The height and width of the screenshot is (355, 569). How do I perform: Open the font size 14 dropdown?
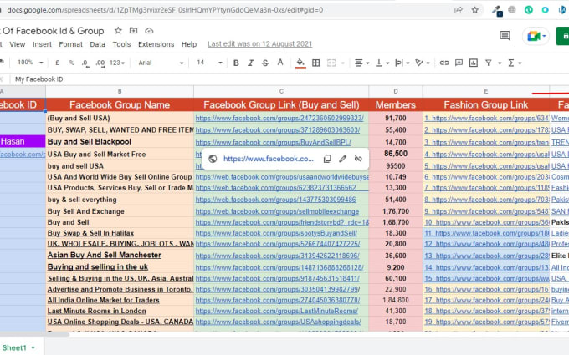point(209,63)
